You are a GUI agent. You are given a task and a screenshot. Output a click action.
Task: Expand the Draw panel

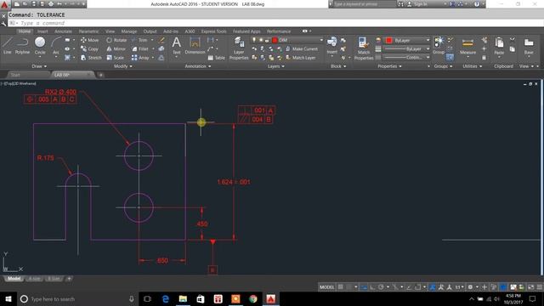(39, 66)
